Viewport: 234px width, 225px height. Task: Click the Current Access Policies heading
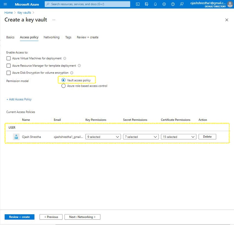point(21,112)
